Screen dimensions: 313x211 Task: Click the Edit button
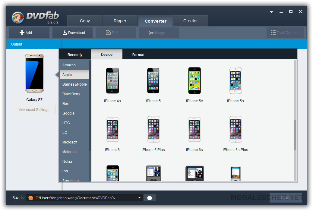(x=115, y=33)
